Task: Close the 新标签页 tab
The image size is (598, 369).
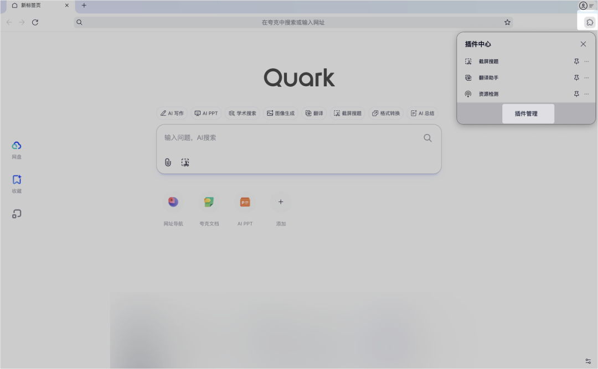Action: tap(67, 6)
